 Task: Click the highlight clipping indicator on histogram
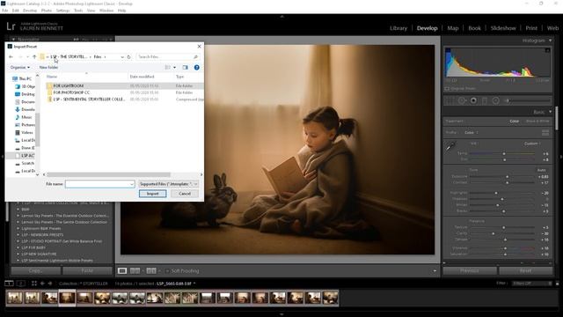click(547, 50)
